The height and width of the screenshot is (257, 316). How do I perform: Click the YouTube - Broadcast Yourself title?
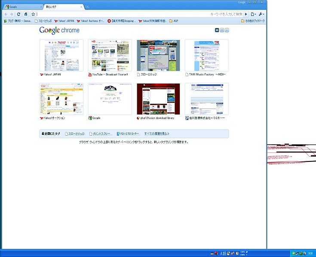pos(110,74)
